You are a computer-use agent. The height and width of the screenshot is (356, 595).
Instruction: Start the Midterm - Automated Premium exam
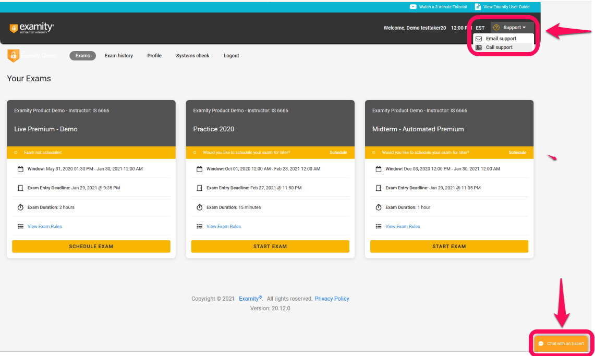coord(450,247)
